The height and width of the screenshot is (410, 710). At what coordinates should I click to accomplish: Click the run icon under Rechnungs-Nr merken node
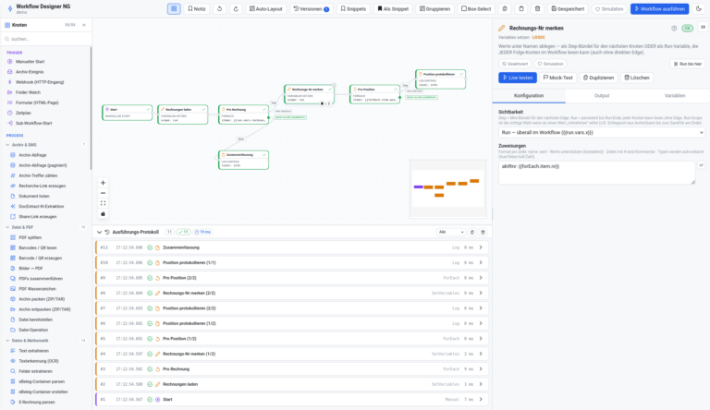click(329, 103)
